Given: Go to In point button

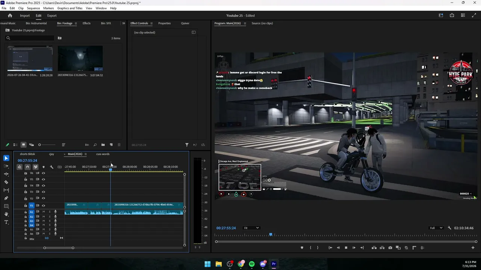Looking at the screenshot, I should [x=330, y=247].
